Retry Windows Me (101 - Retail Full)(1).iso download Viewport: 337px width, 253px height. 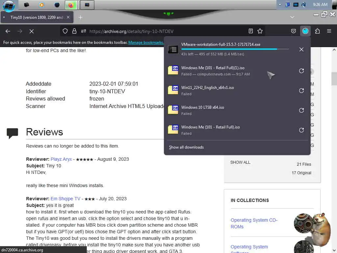301,71
